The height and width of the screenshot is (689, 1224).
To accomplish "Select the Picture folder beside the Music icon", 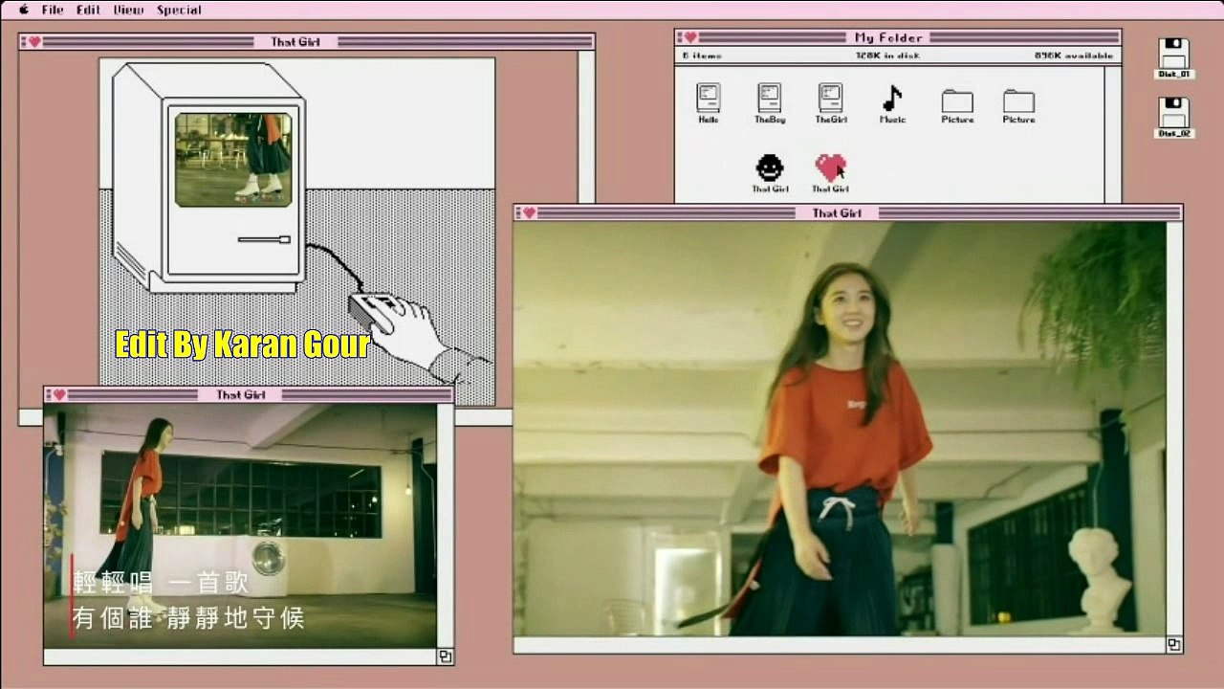I will tap(957, 106).
